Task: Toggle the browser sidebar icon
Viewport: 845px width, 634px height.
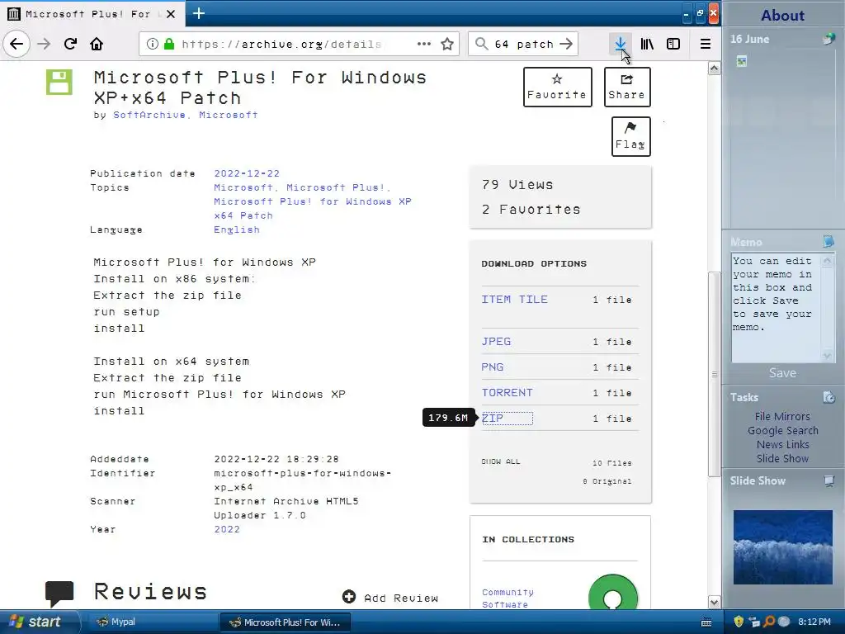Action: pyautogui.click(x=673, y=44)
